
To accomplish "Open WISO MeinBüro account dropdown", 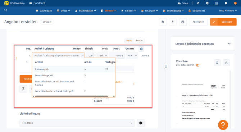I will click(228, 11).
